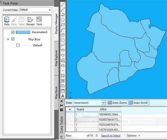This screenshot has width=167, height=140.
Task: Click the FeatId column header
Action: pos(86,109)
